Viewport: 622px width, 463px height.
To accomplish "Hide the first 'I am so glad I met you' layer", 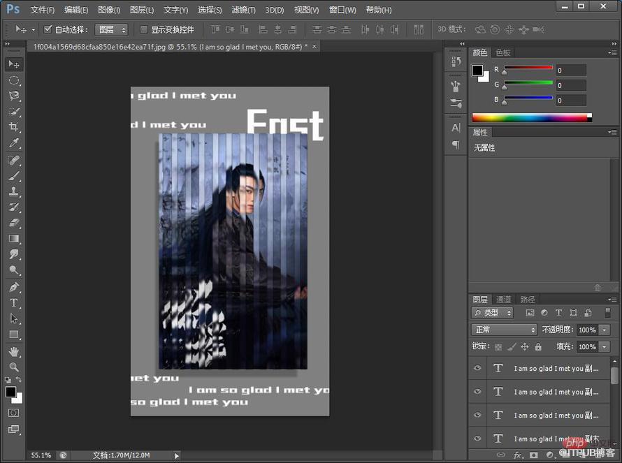I will point(477,368).
